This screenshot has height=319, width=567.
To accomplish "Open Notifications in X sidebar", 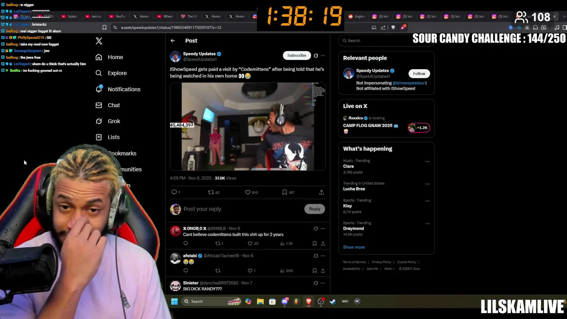I will [x=118, y=89].
